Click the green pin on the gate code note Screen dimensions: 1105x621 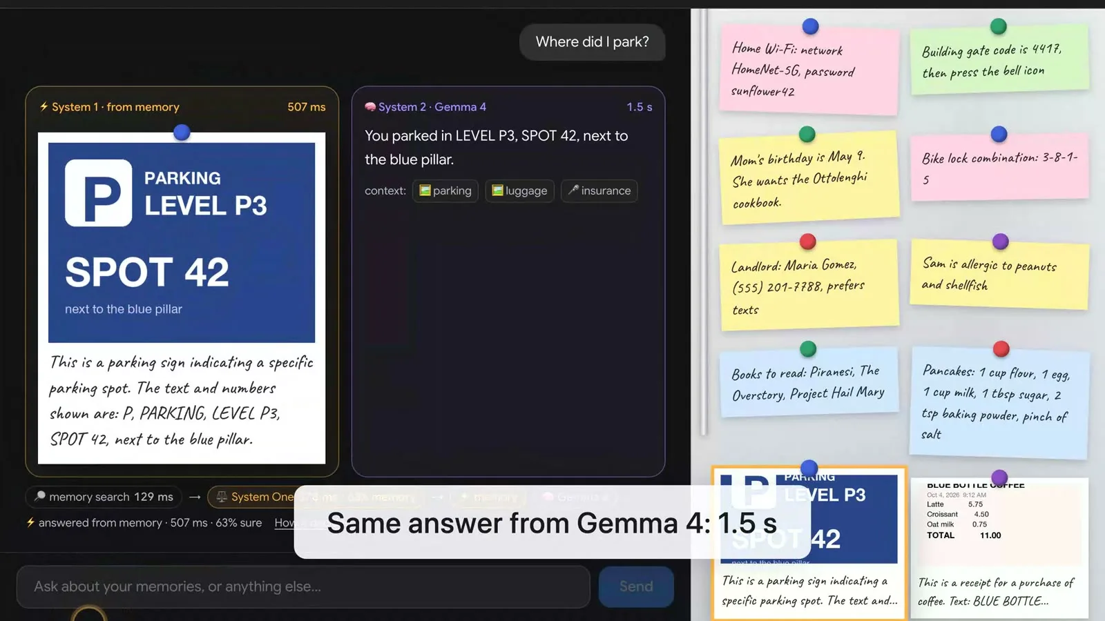pos(998,26)
